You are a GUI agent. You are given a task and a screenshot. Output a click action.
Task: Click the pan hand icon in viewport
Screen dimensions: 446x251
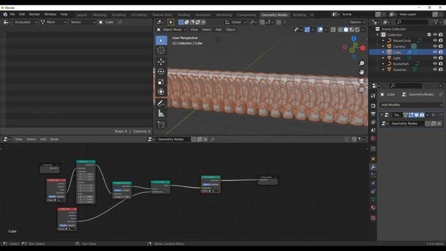362,72
